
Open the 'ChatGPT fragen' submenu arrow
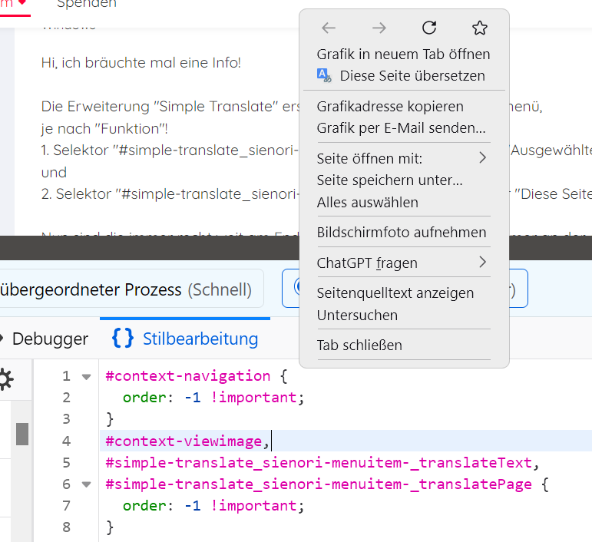point(482,263)
